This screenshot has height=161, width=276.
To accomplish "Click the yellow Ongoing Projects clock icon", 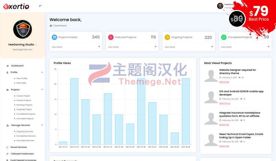I will (167, 37).
